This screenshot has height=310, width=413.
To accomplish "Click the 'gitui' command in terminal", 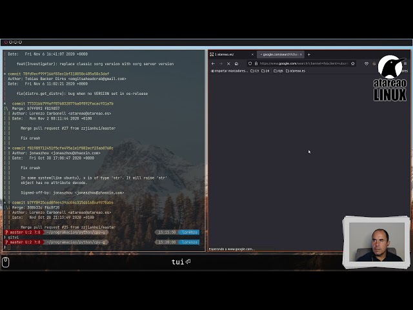I will [13, 237].
